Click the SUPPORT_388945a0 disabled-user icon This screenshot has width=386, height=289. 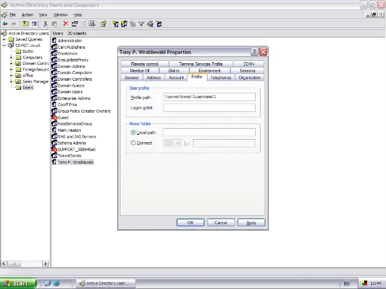pyautogui.click(x=54, y=149)
